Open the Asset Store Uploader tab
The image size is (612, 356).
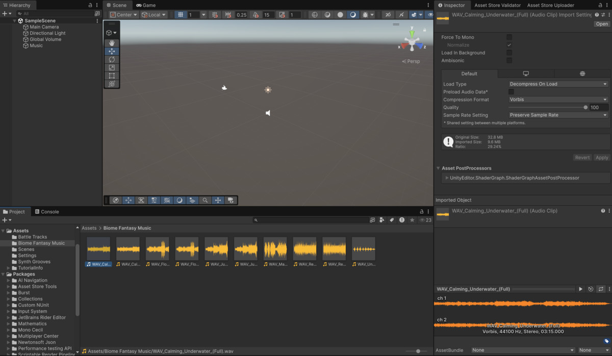pyautogui.click(x=550, y=5)
